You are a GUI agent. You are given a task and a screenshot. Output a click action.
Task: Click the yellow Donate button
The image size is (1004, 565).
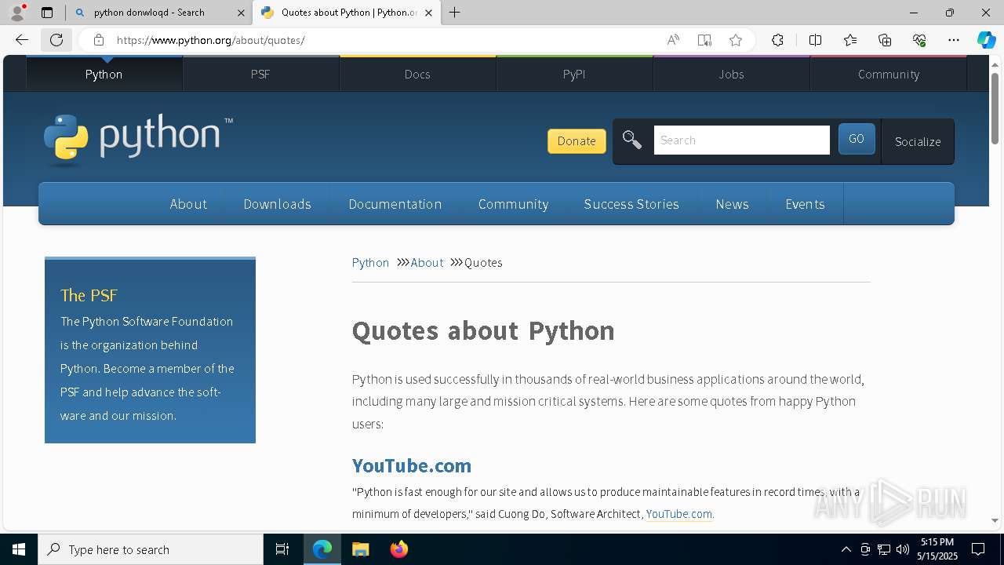coord(577,141)
